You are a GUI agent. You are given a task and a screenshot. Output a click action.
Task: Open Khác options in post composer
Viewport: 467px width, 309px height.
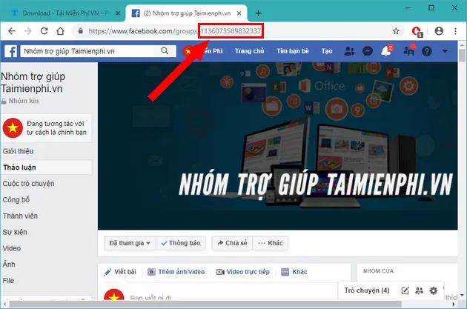click(x=294, y=272)
